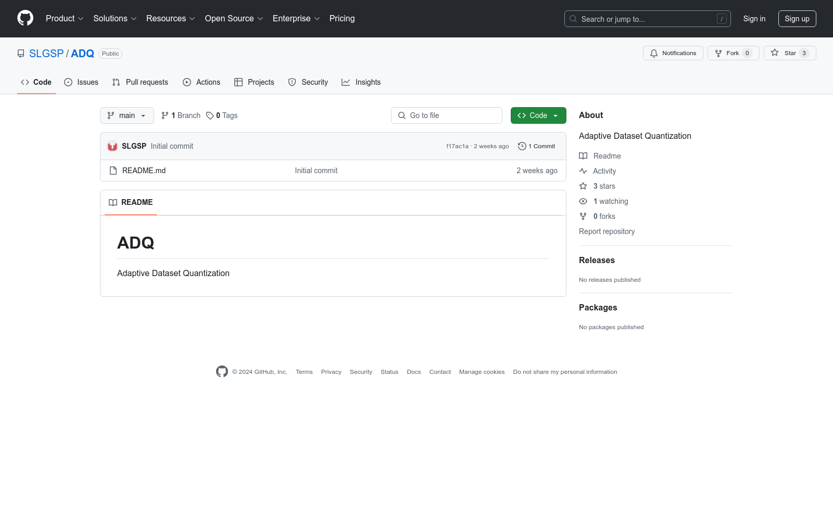
Task: Click the star icon beside 3 stars
Action: [x=583, y=186]
